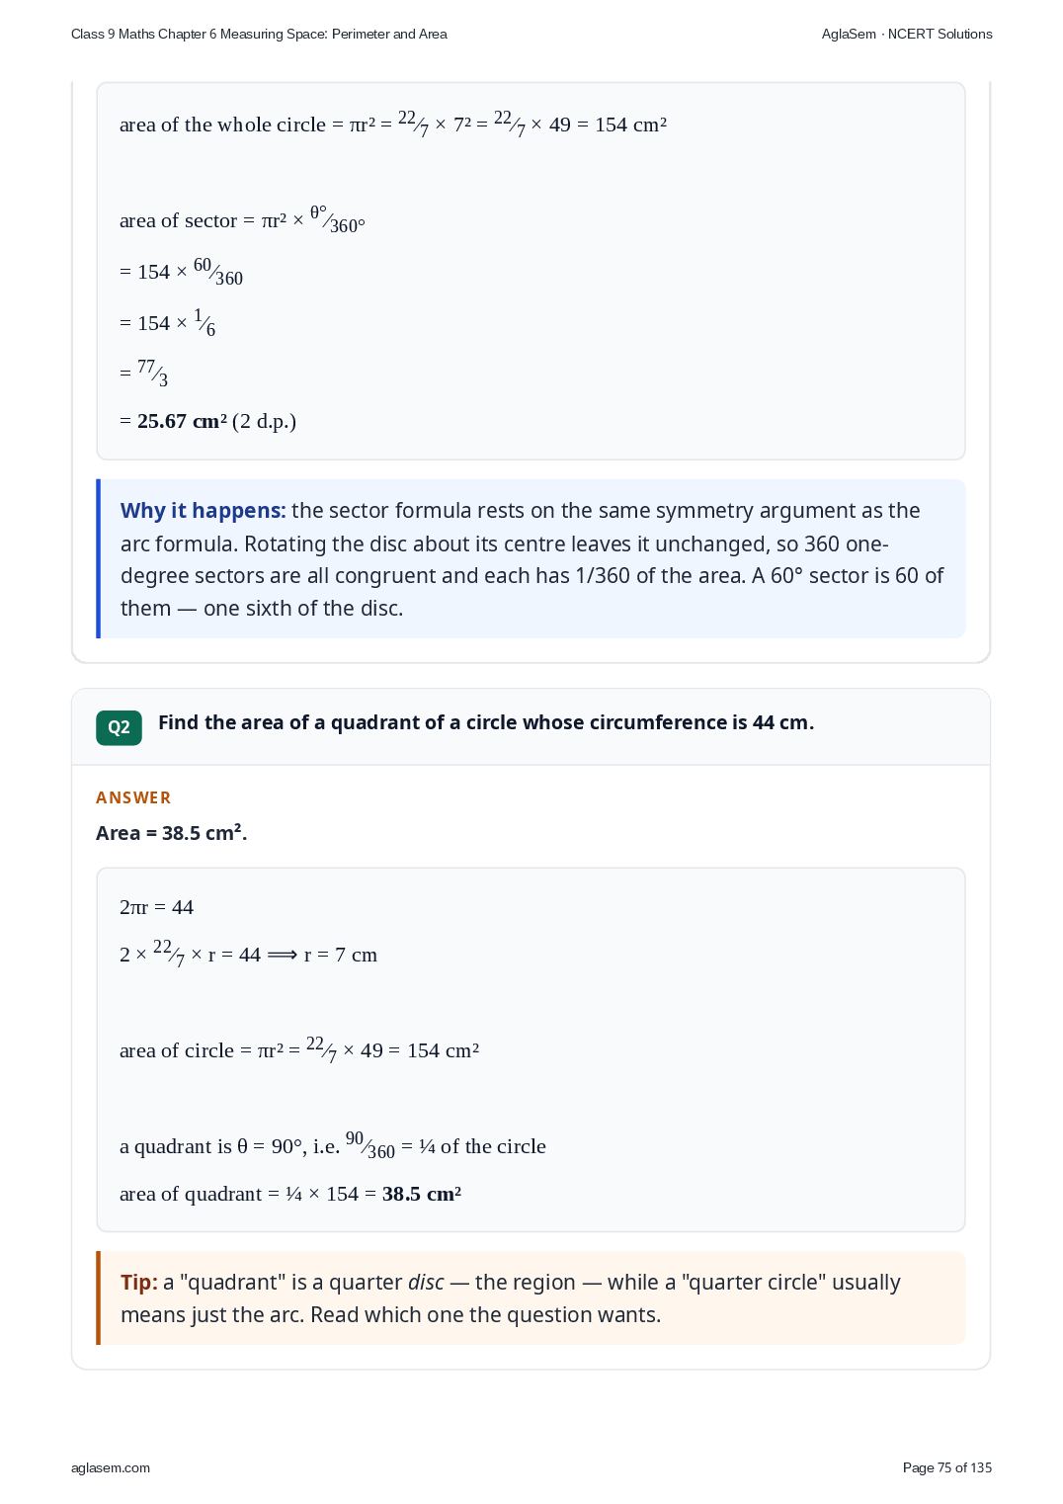Click the 'area of sector = πr² × θ°/360°' formula
Image resolution: width=1063 pixels, height=1504 pixels.
pyautogui.click(x=242, y=220)
